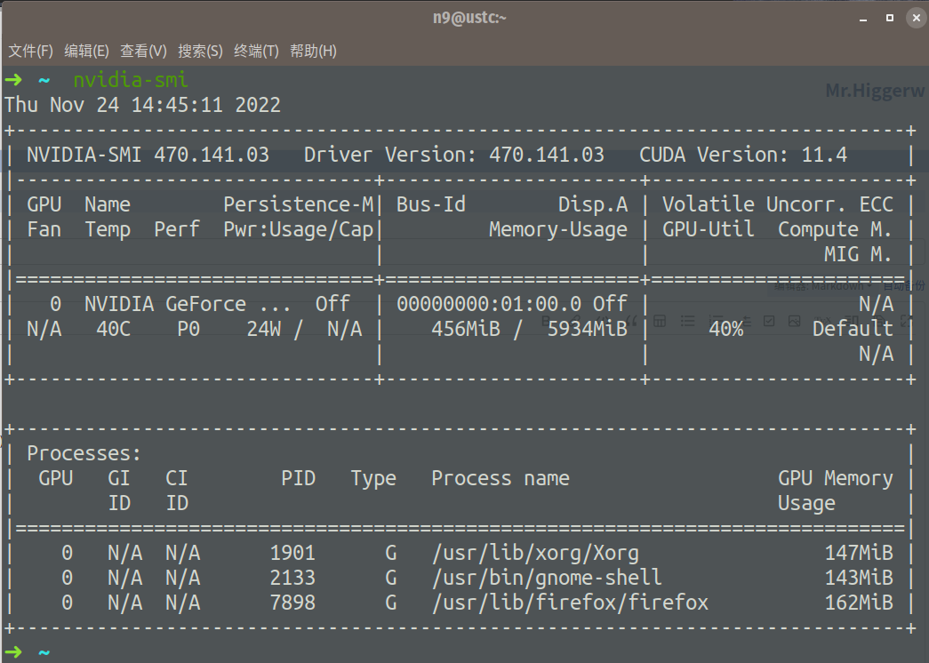Close the n9@ustc terminal window
The width and height of the screenshot is (929, 663).
pos(915,18)
